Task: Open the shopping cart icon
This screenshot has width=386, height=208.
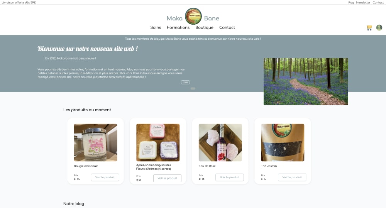Action: pyautogui.click(x=369, y=27)
